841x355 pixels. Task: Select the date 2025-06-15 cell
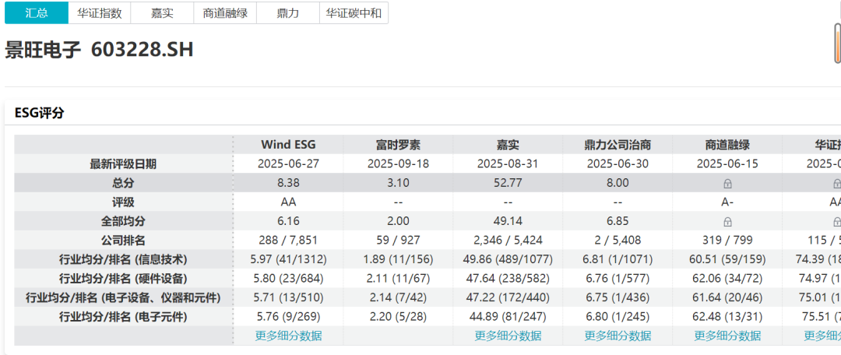(x=727, y=164)
